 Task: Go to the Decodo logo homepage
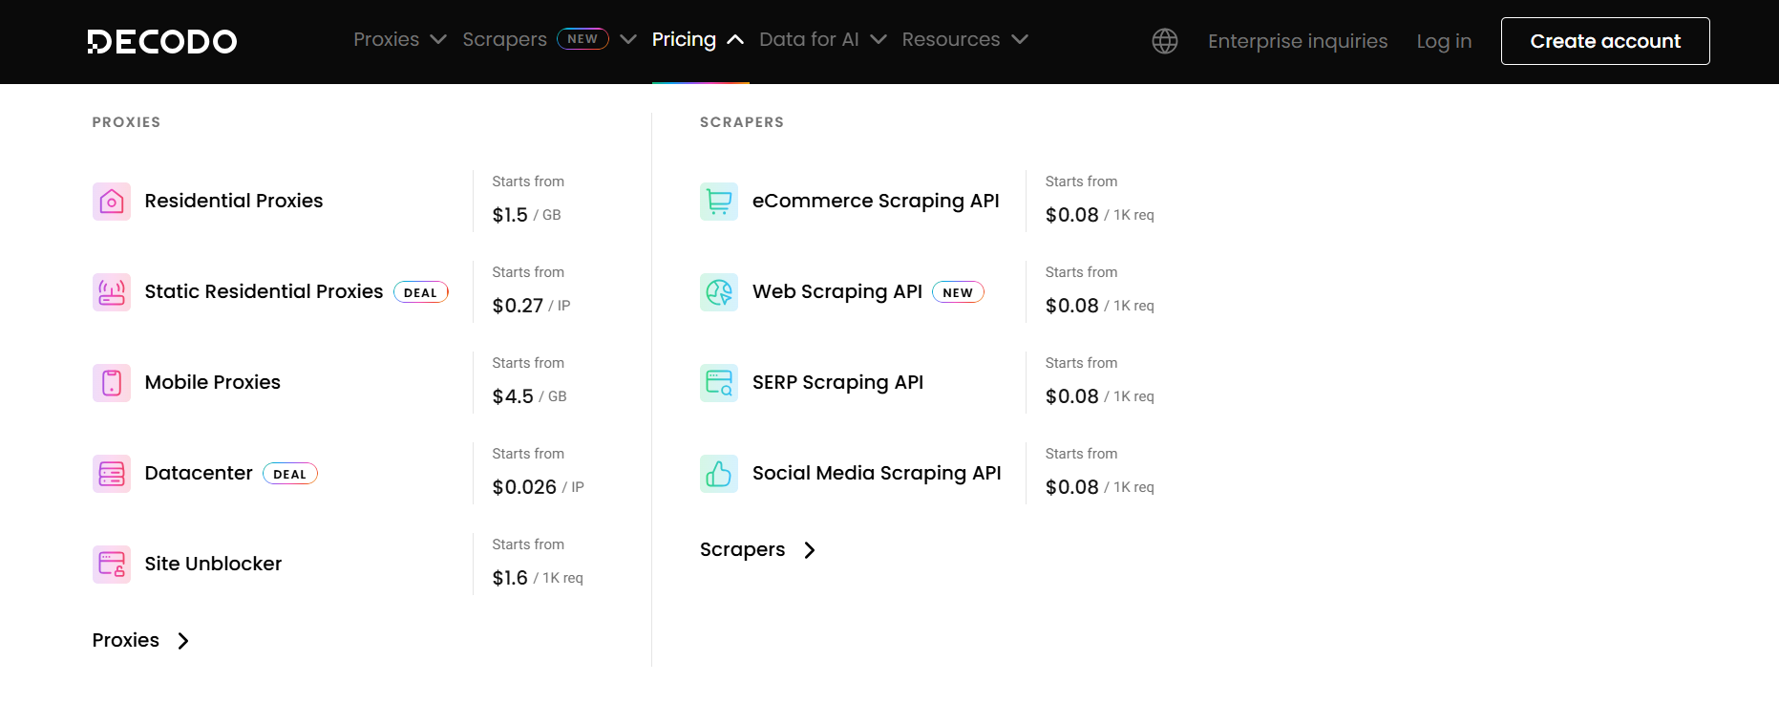162,41
